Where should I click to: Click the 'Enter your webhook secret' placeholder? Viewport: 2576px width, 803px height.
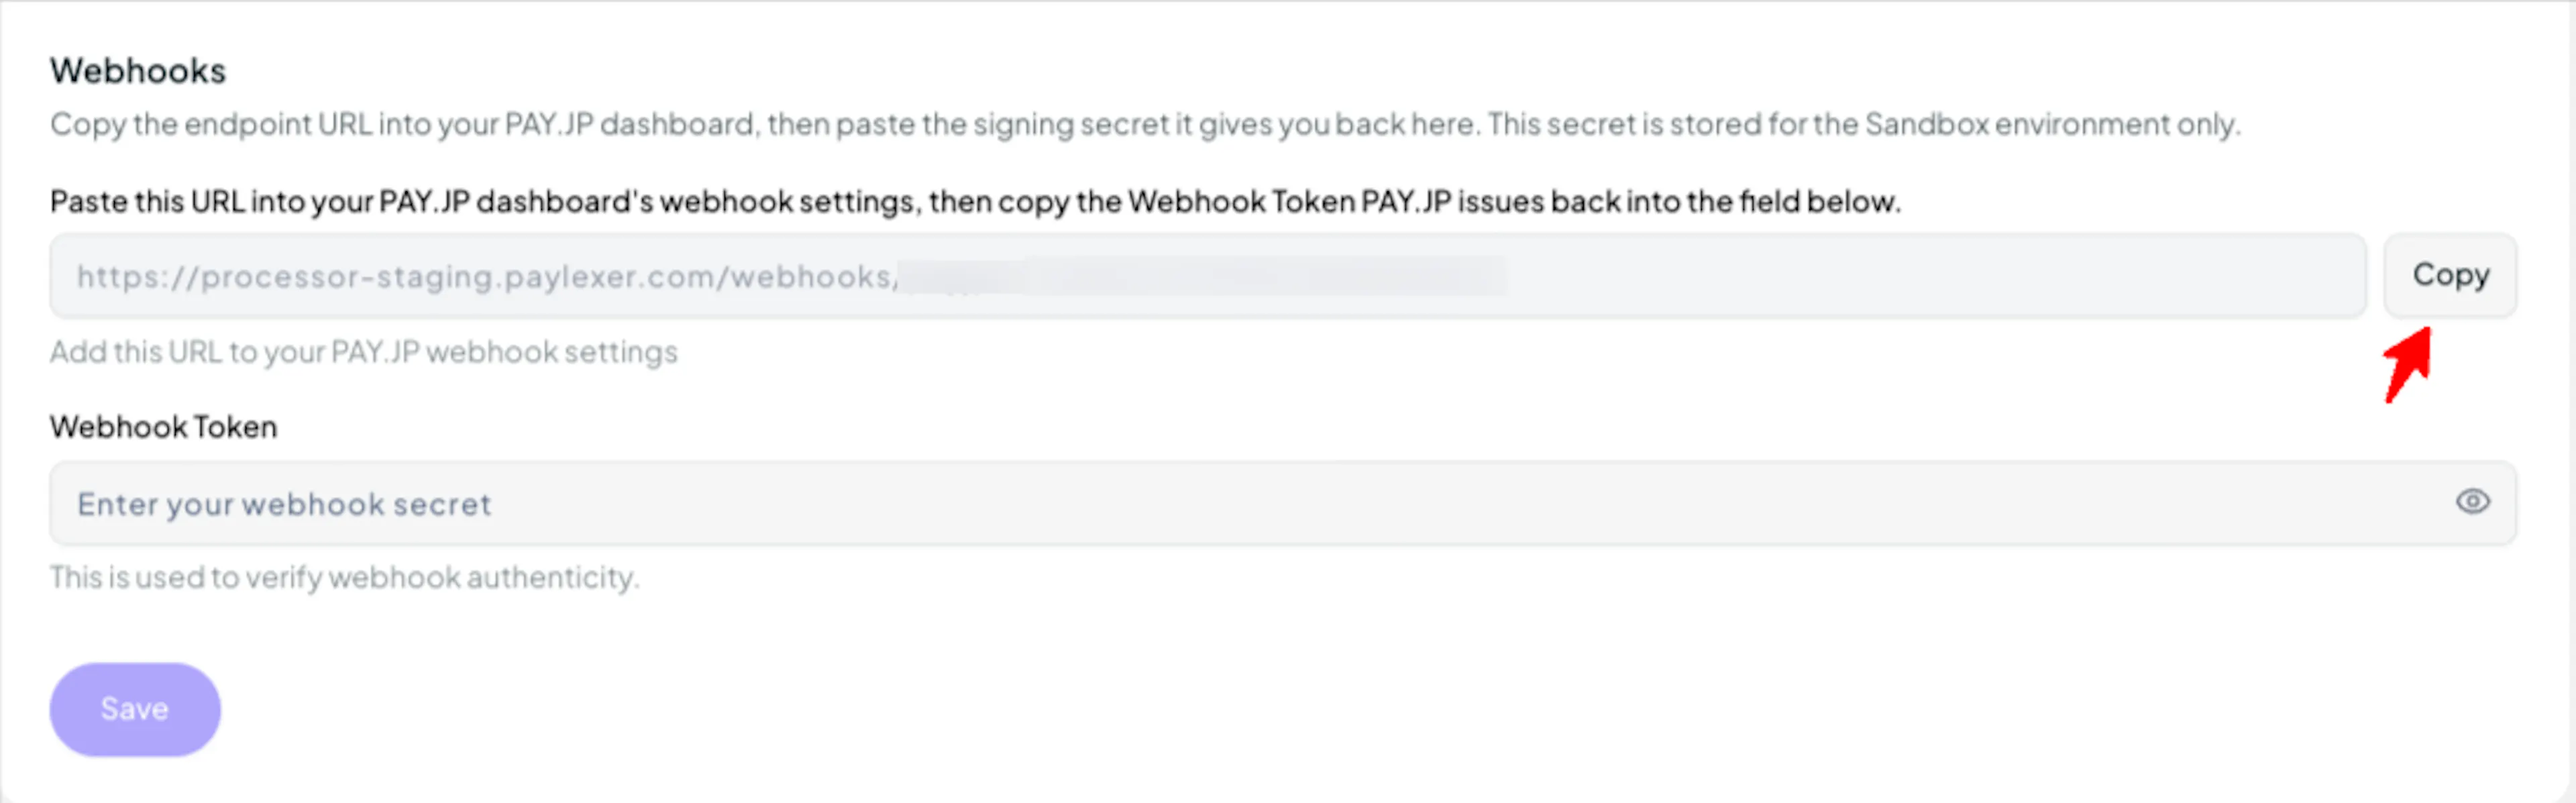(284, 504)
